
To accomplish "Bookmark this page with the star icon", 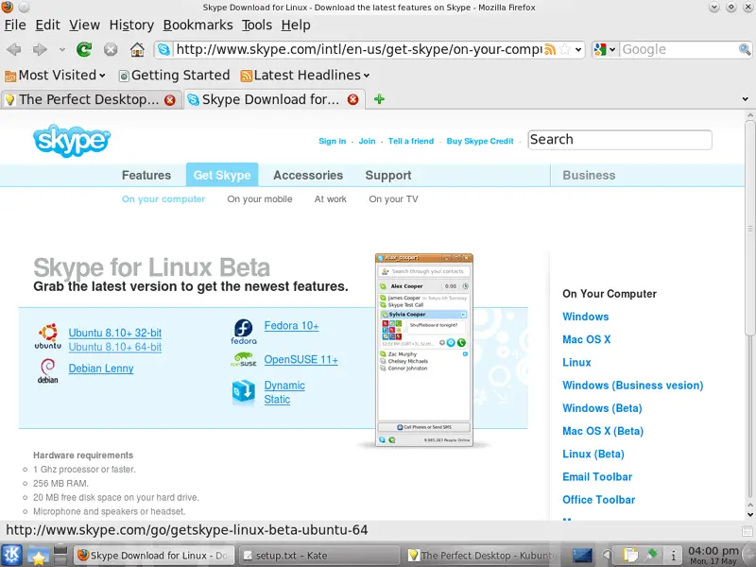I will pyautogui.click(x=565, y=49).
